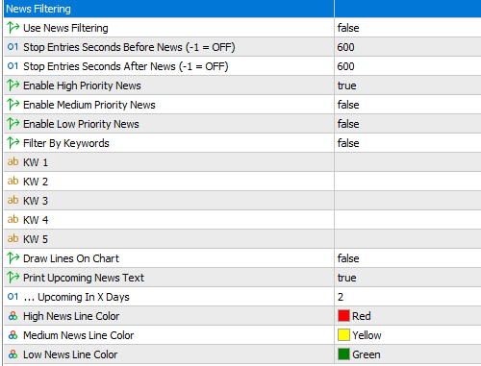Click the string 'ab' icon beside KW 3
The image size is (481, 366).
tap(13, 200)
